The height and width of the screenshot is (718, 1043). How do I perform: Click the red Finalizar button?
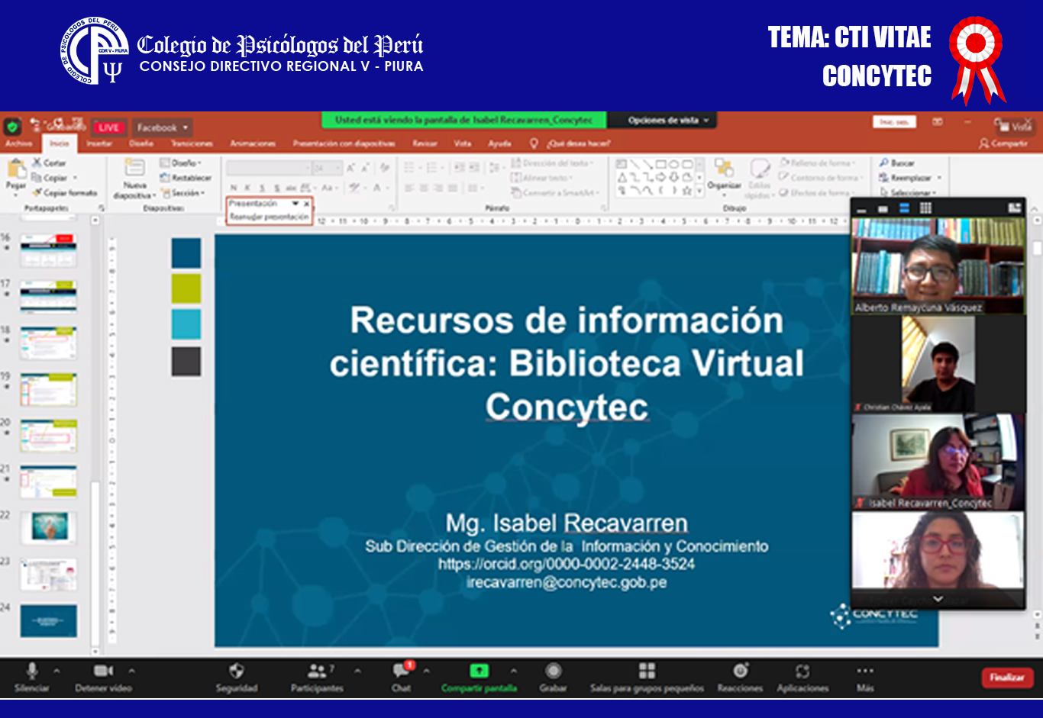point(1007,677)
